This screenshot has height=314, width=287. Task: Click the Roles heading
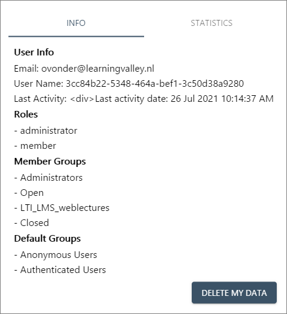click(x=26, y=115)
